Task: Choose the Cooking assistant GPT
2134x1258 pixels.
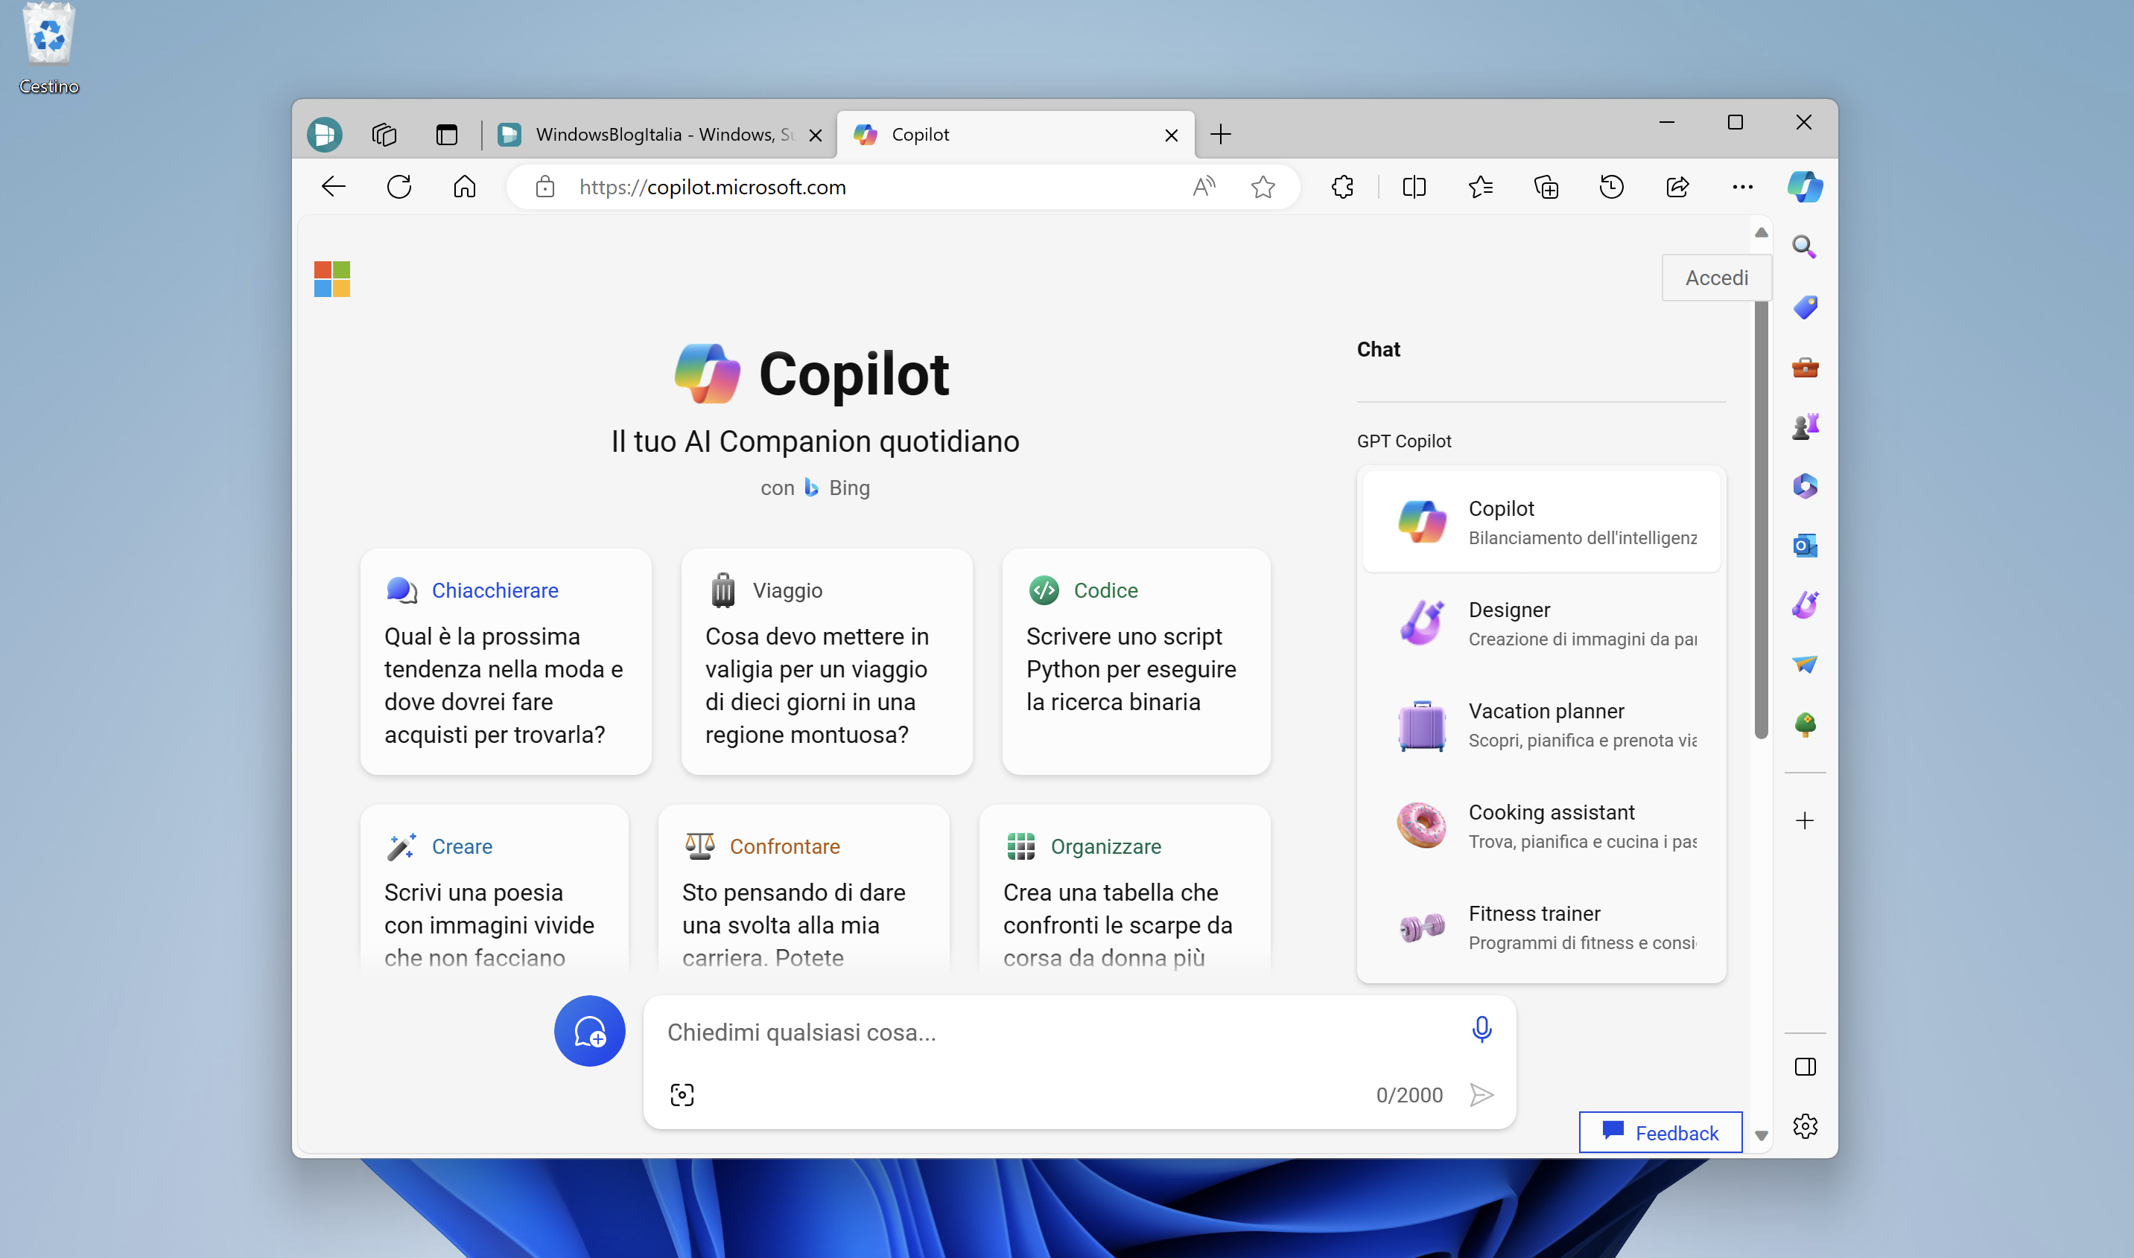Action: [x=1541, y=826]
